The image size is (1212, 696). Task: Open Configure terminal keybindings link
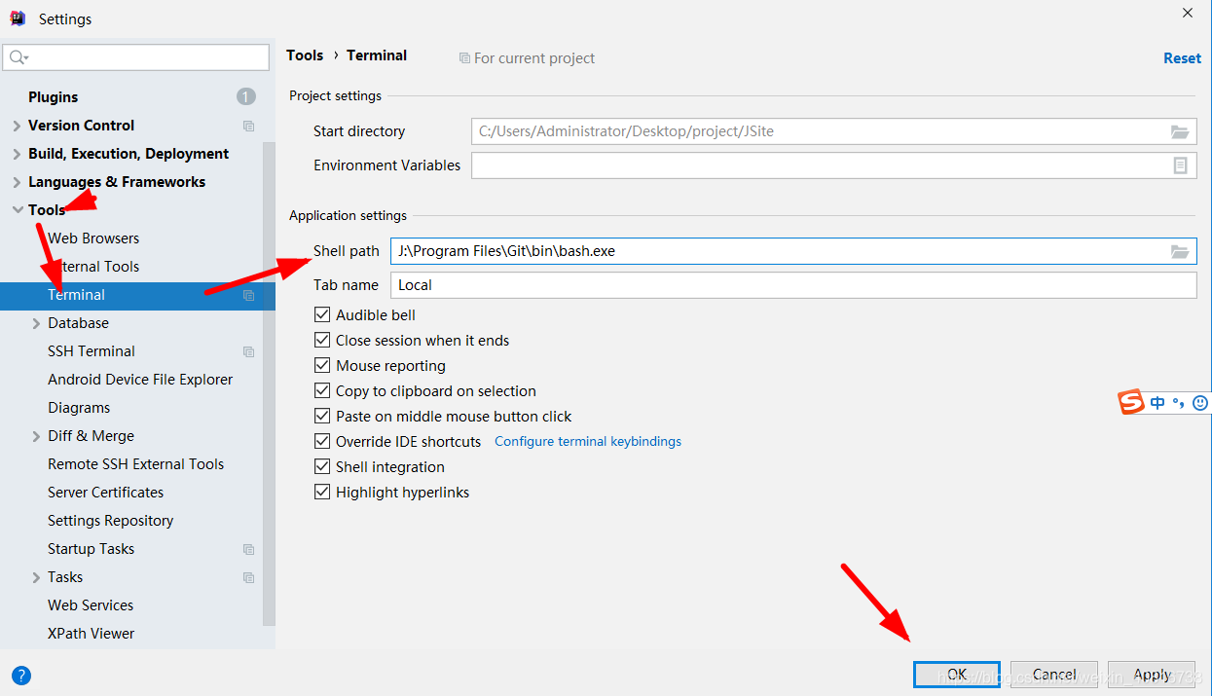588,442
